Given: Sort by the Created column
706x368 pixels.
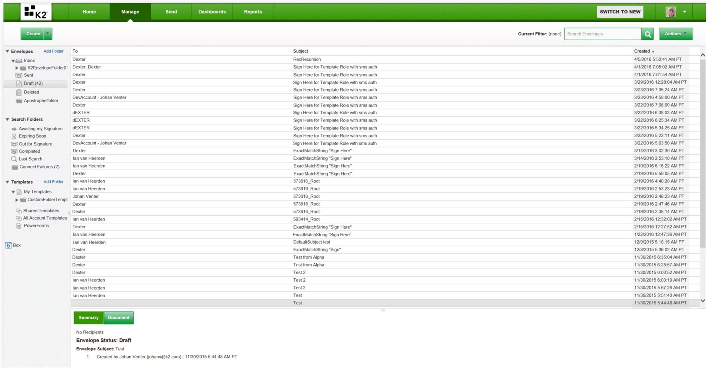Looking at the screenshot, I should tap(644, 51).
